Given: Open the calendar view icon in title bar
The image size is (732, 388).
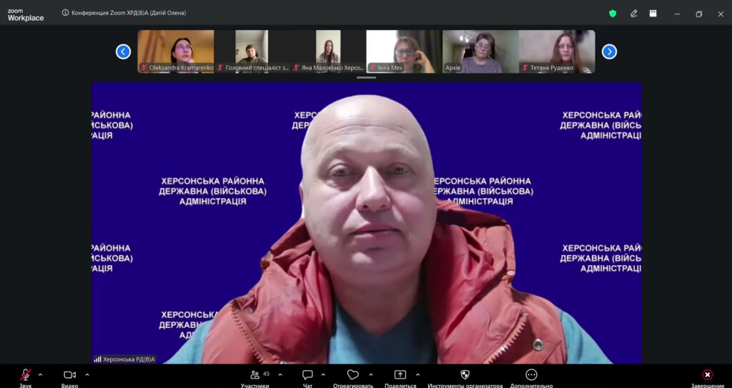Looking at the screenshot, I should 653,14.
